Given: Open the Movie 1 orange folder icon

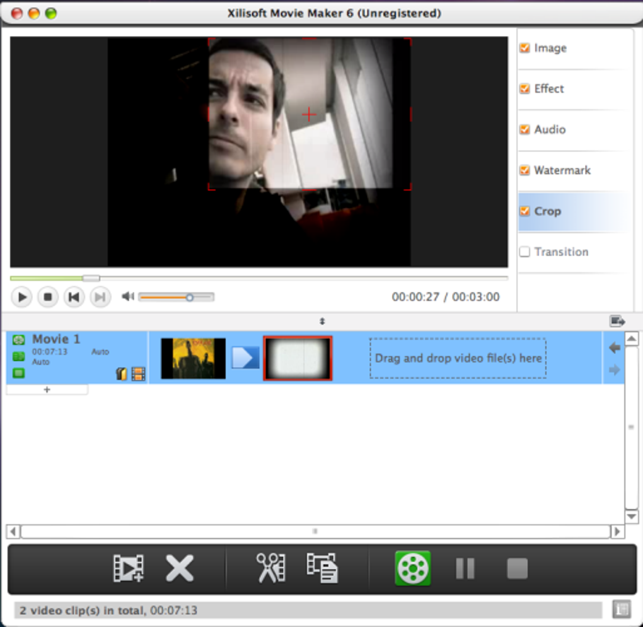Looking at the screenshot, I should (122, 374).
